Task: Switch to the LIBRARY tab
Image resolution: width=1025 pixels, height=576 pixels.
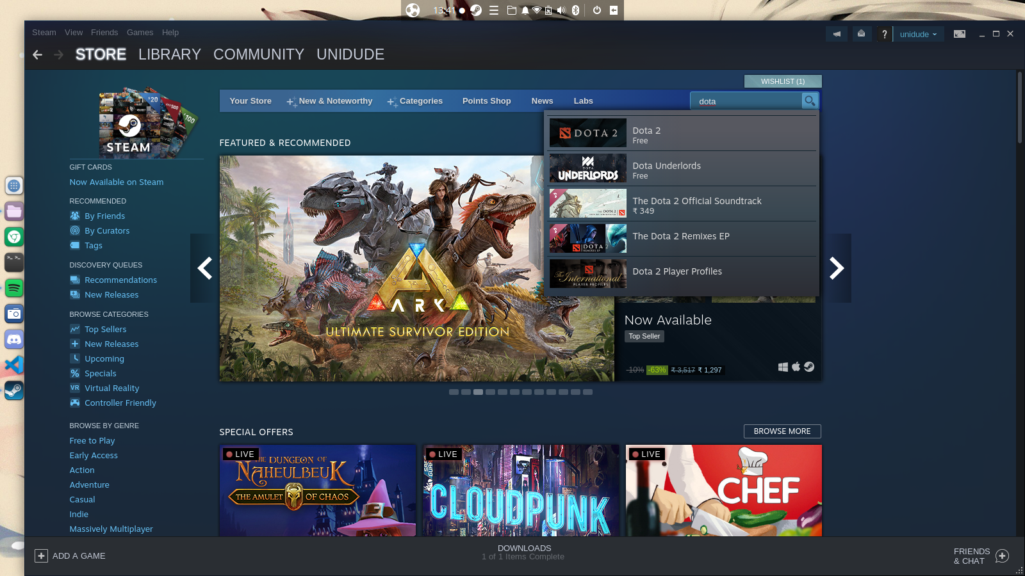Action: pos(170,54)
